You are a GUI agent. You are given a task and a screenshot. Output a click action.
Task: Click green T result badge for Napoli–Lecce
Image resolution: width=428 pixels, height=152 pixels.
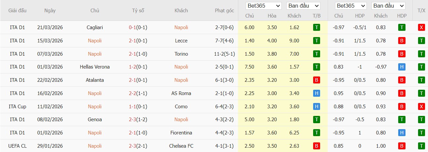316,41
